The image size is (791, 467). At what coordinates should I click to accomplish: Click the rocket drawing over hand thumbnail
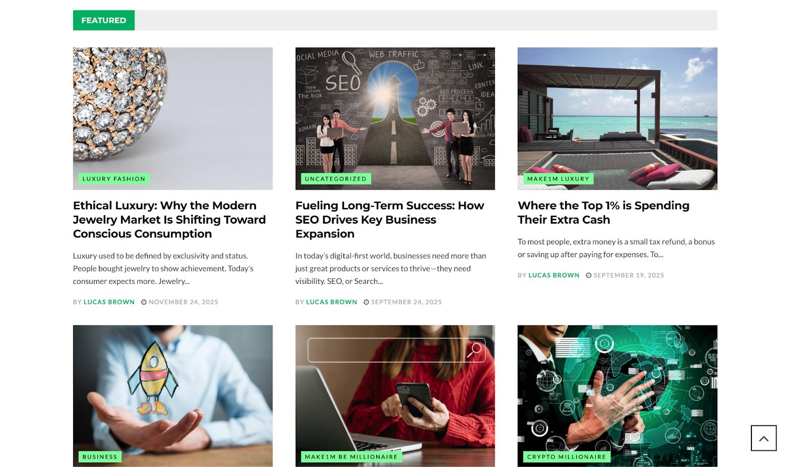pyautogui.click(x=173, y=396)
